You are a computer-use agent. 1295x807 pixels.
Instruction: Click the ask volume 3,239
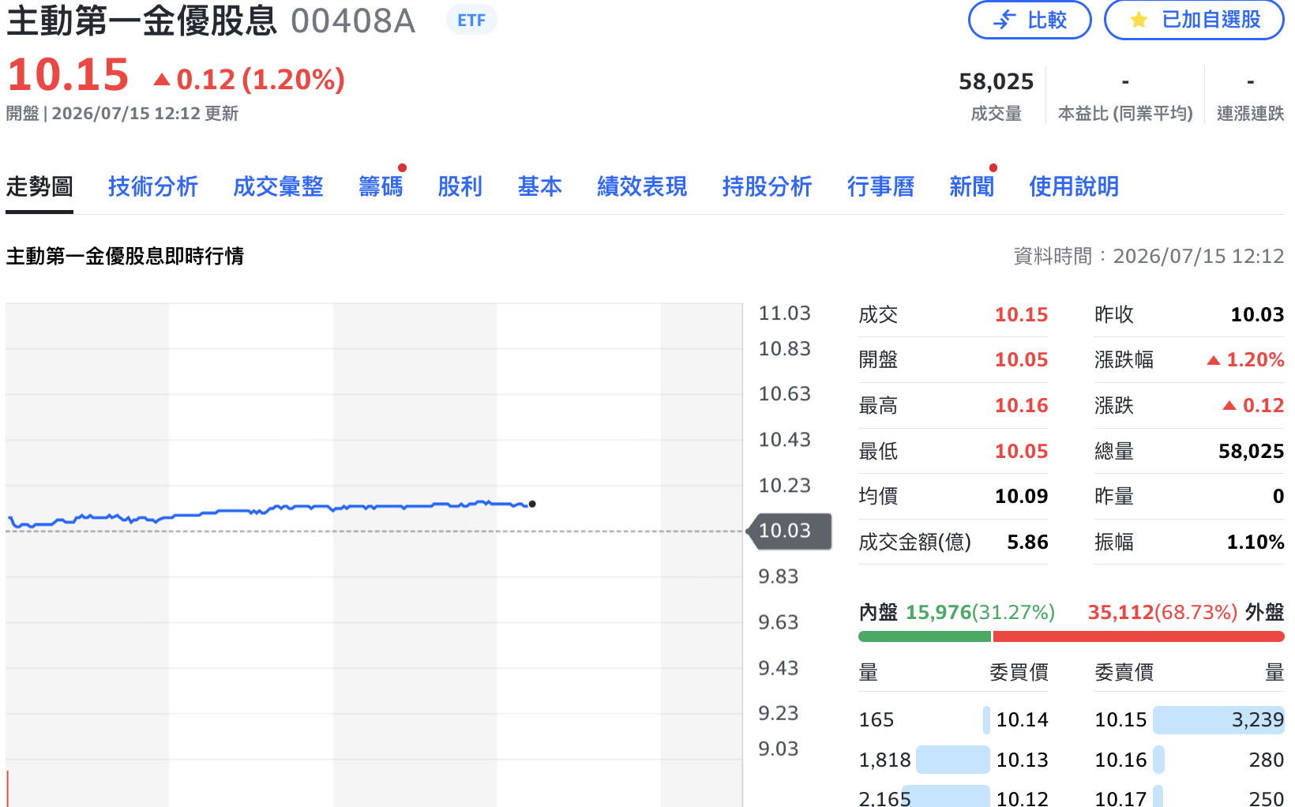coord(1258,720)
